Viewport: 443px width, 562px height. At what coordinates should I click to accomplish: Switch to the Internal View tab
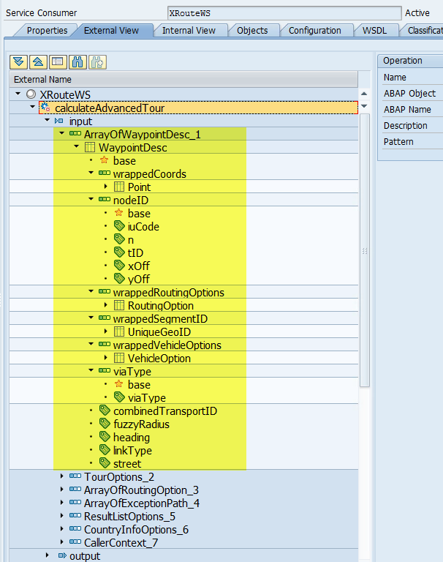(189, 30)
